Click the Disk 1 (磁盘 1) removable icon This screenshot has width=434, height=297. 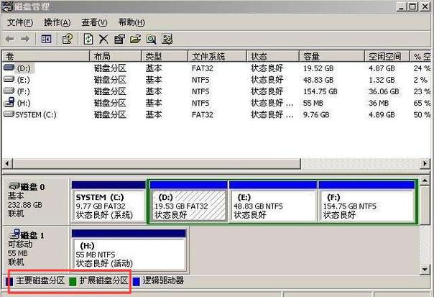coord(14,234)
